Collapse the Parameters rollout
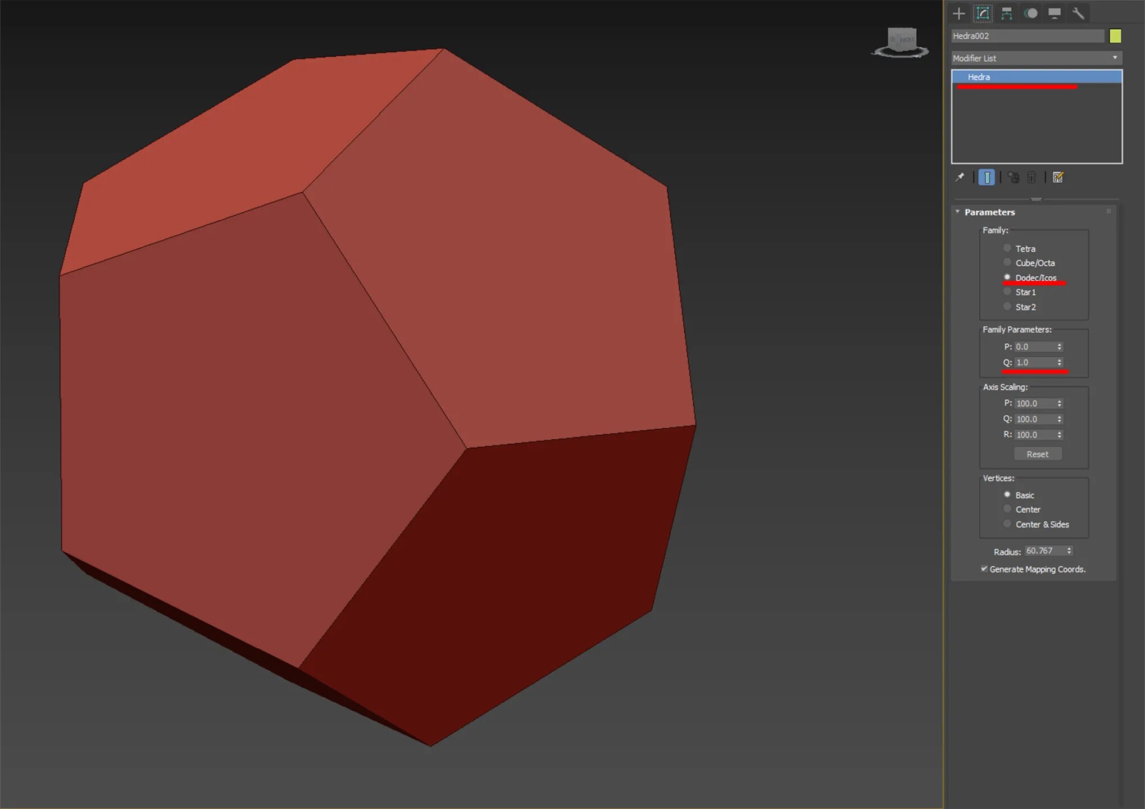 click(x=989, y=212)
